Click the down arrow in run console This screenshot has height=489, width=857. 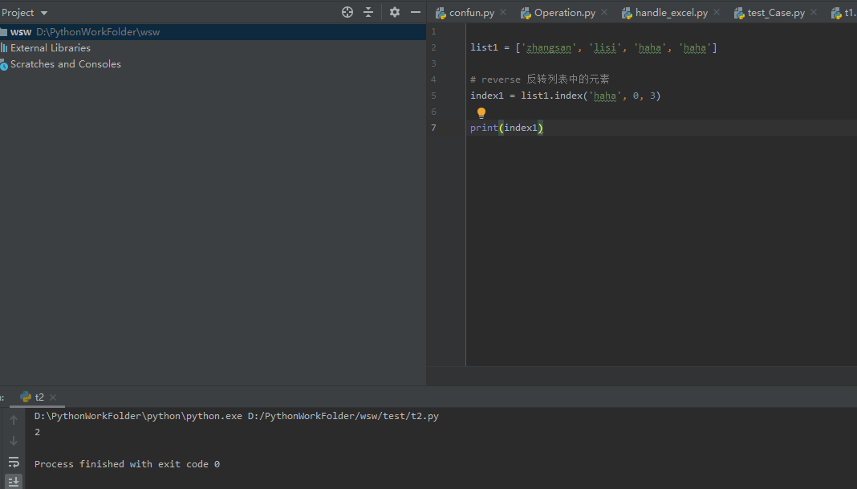pyautogui.click(x=14, y=441)
